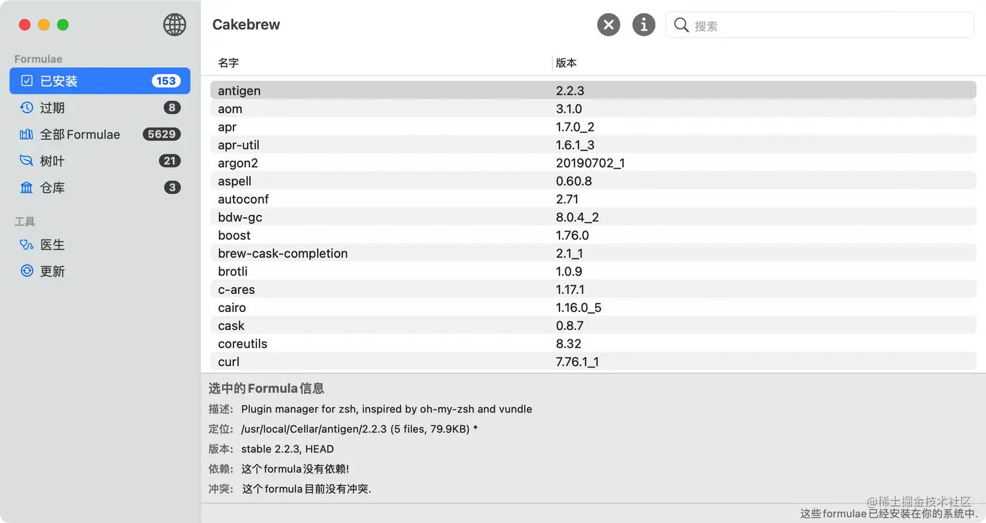The height and width of the screenshot is (523, 986).
Task: Click the magnifier icon in the search field
Action: pyautogui.click(x=681, y=25)
